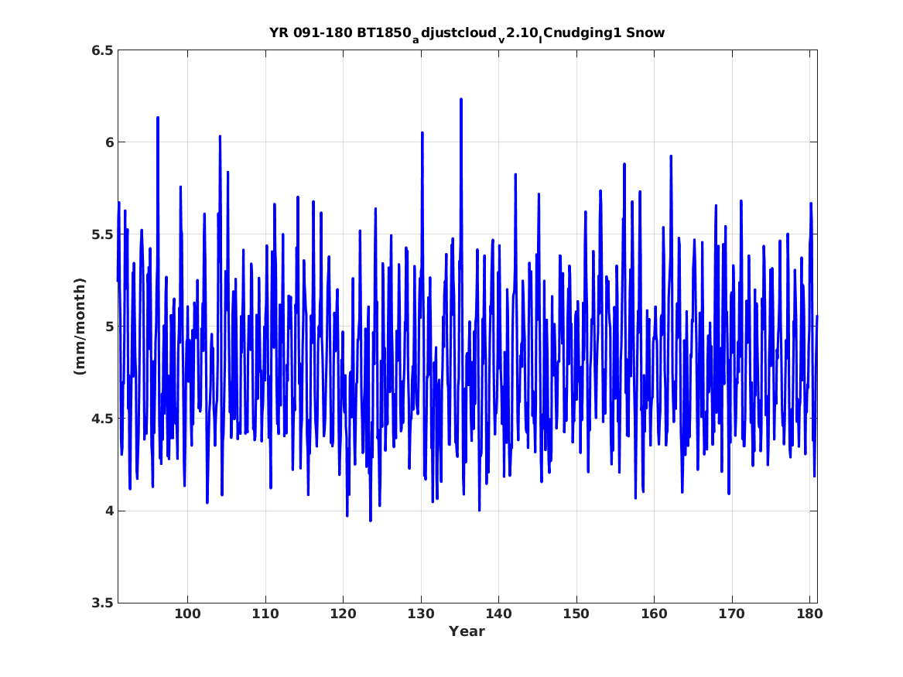Click the x-axis tick label 100
Screen dimensions: 903x677
pyautogui.click(x=187, y=614)
